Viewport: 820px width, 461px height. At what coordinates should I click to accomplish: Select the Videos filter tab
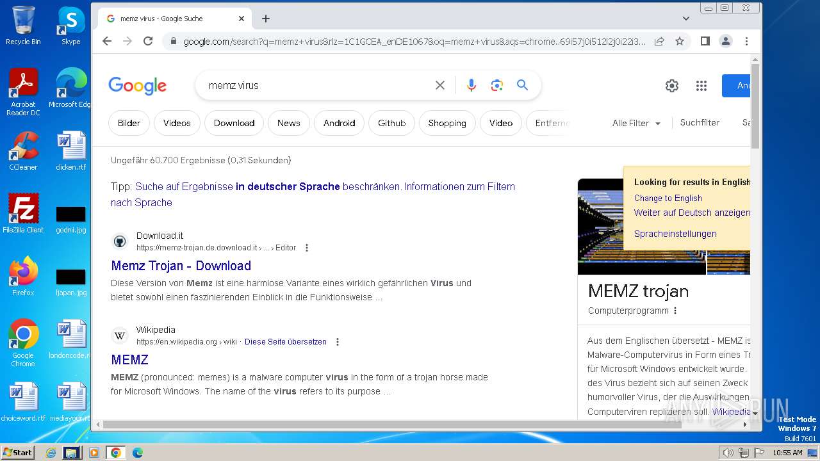pos(177,123)
